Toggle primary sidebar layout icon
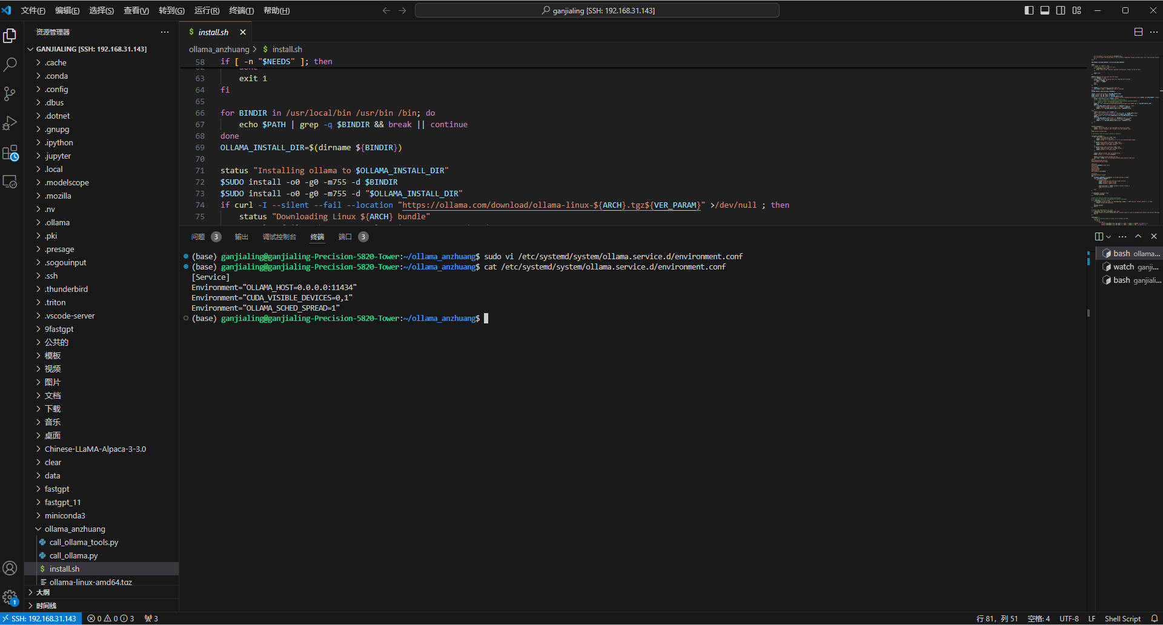The width and height of the screenshot is (1163, 625). click(x=1029, y=10)
